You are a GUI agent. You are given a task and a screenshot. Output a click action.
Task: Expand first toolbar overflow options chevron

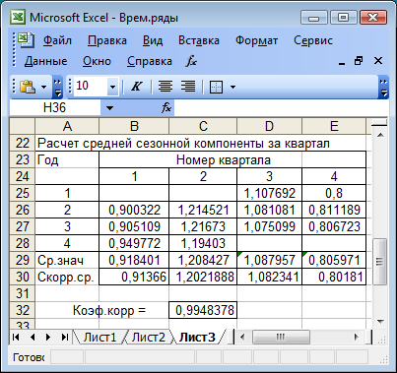(57, 88)
